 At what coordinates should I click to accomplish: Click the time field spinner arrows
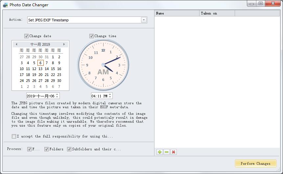[x=110, y=96]
